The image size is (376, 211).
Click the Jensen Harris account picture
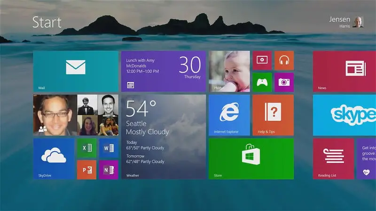click(358, 22)
